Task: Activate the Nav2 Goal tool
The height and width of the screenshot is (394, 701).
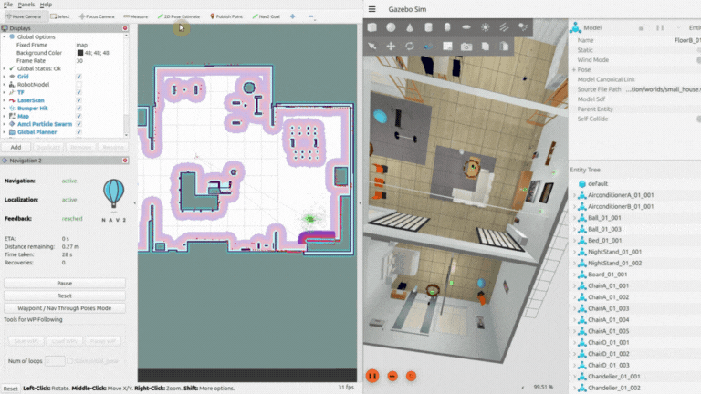Action: click(267, 16)
